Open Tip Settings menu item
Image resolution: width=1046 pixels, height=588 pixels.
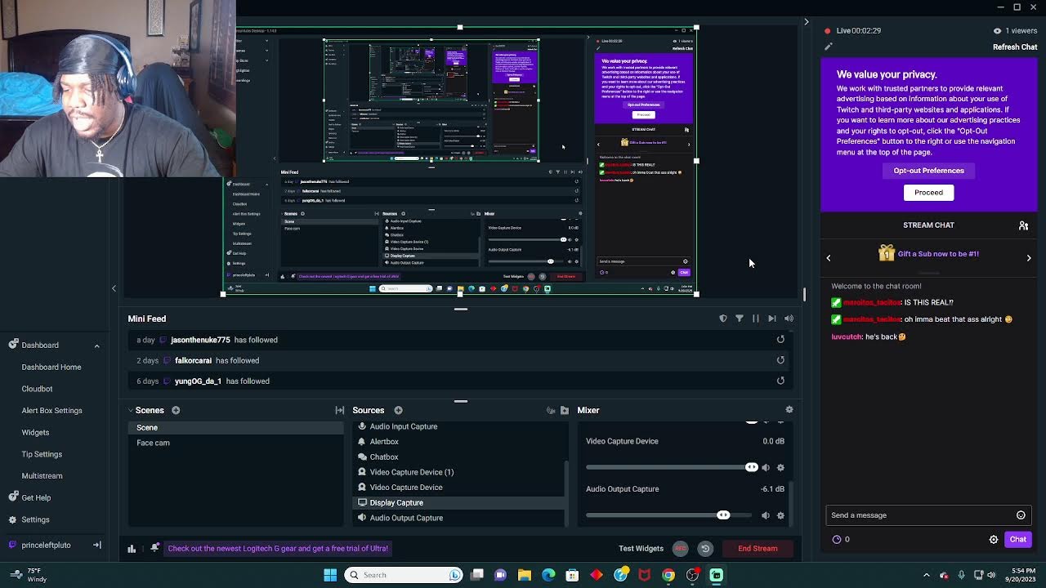coord(42,454)
